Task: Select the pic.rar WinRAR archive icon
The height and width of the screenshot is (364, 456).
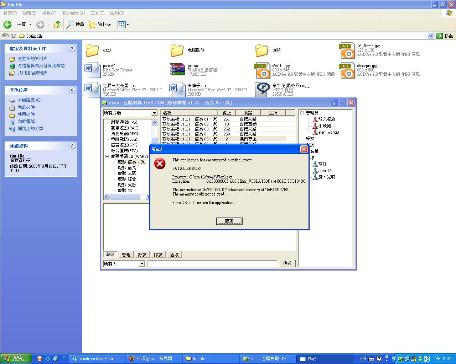Action: click(177, 70)
